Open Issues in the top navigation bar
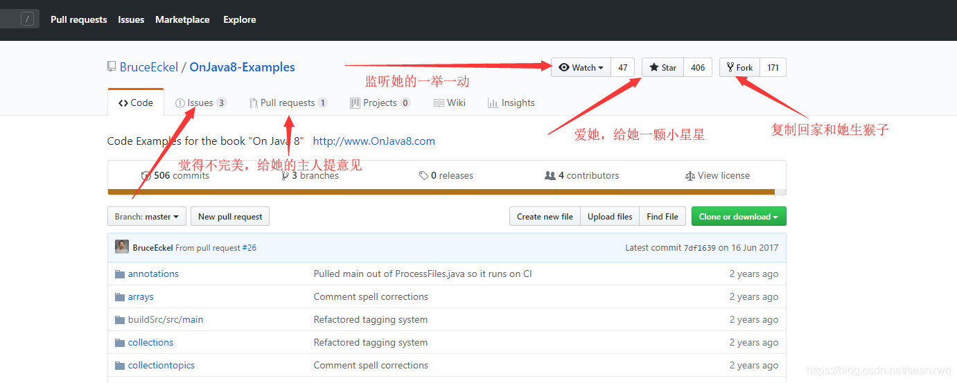Viewport: 957px width, 383px height. 131,19
